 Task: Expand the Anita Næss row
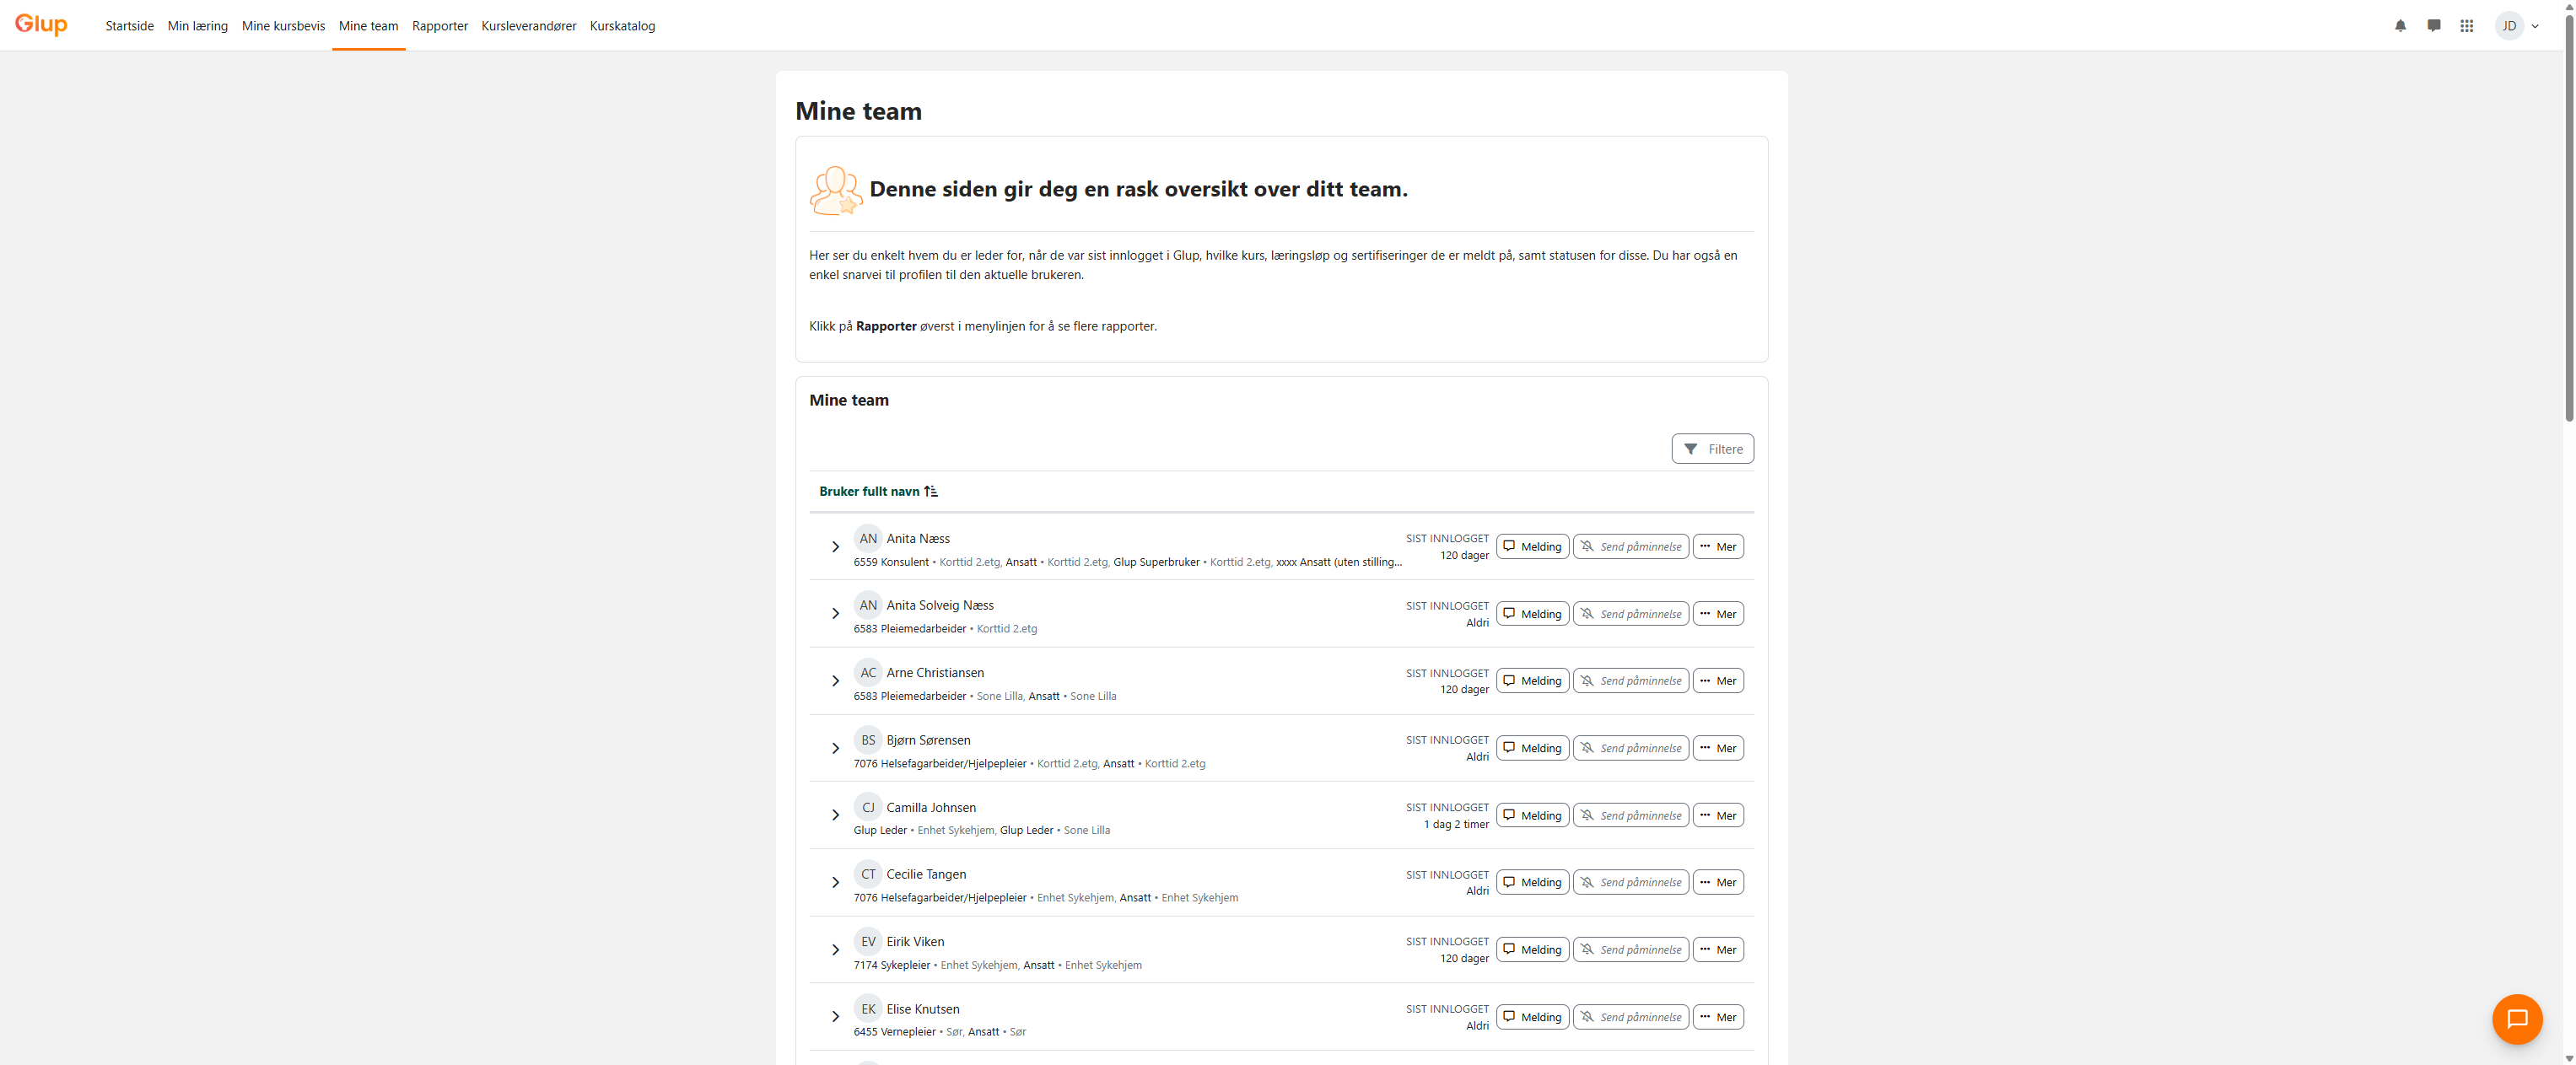point(835,546)
